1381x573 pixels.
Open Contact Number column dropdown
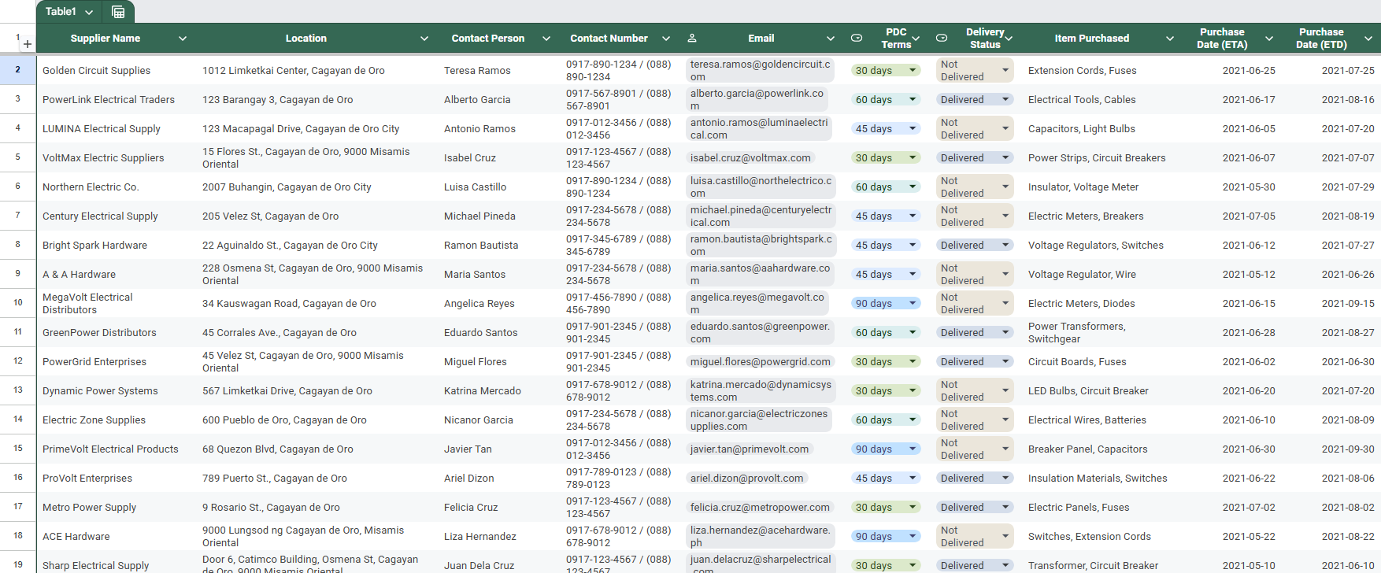pyautogui.click(x=666, y=38)
